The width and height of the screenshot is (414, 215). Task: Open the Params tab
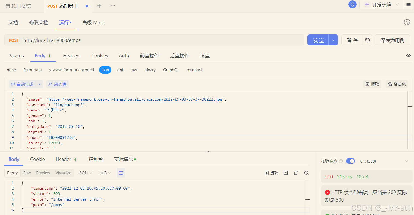click(16, 56)
